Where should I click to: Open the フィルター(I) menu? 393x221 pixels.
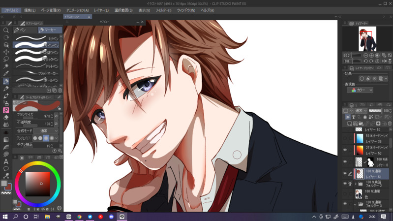click(163, 10)
